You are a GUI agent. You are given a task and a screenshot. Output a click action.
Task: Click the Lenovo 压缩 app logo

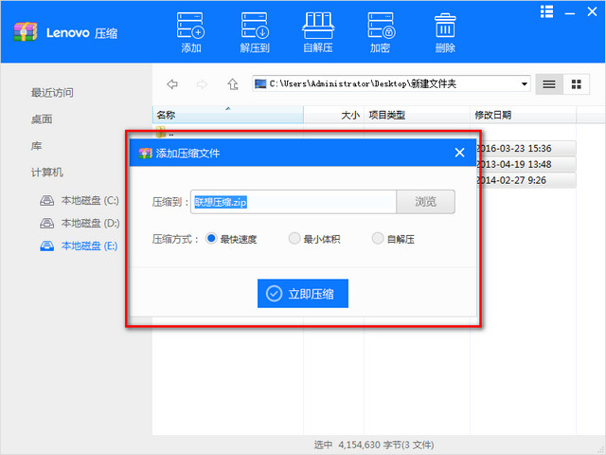[26, 32]
